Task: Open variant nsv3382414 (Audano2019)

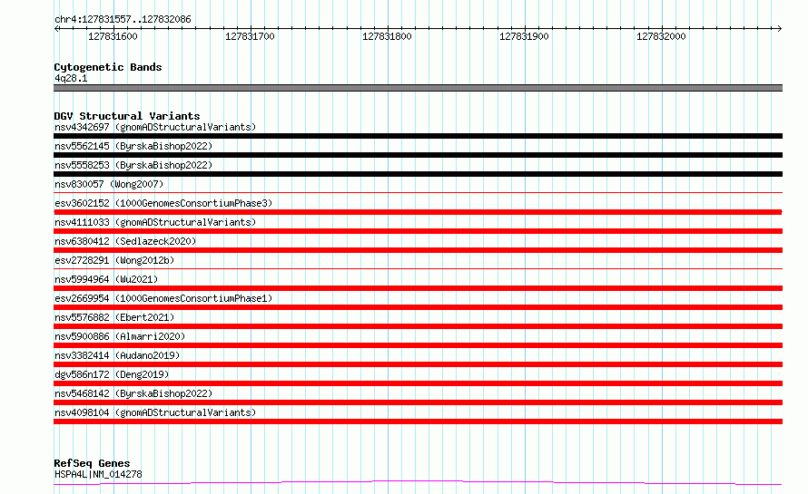Action: point(117,355)
